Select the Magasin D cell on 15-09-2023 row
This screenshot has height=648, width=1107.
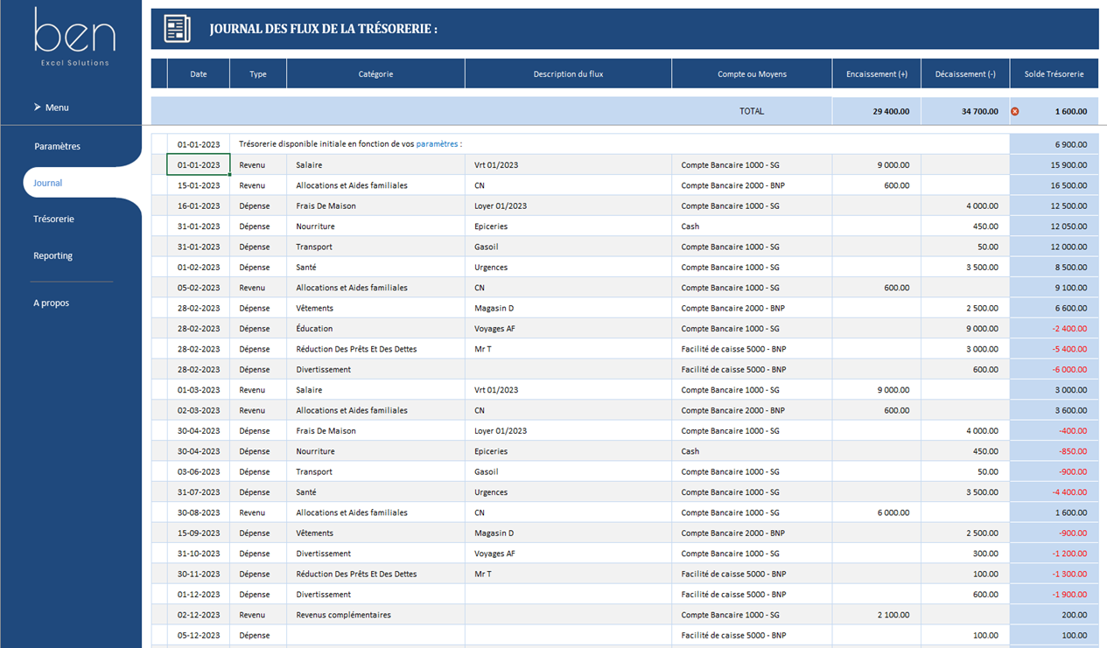coord(568,533)
